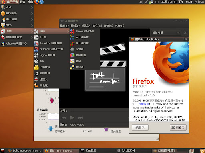Click the Credits (感謝) button in the Firefox dialog
This screenshot has height=153, width=205.
(140, 127)
